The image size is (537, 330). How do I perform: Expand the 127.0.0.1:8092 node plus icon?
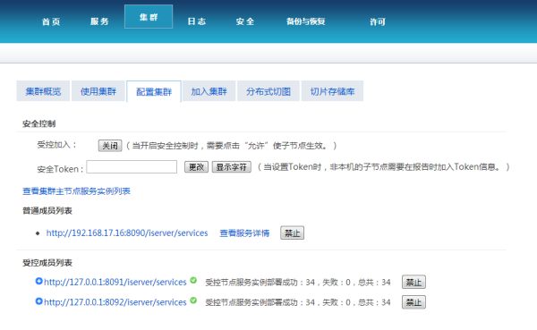[x=38, y=301]
